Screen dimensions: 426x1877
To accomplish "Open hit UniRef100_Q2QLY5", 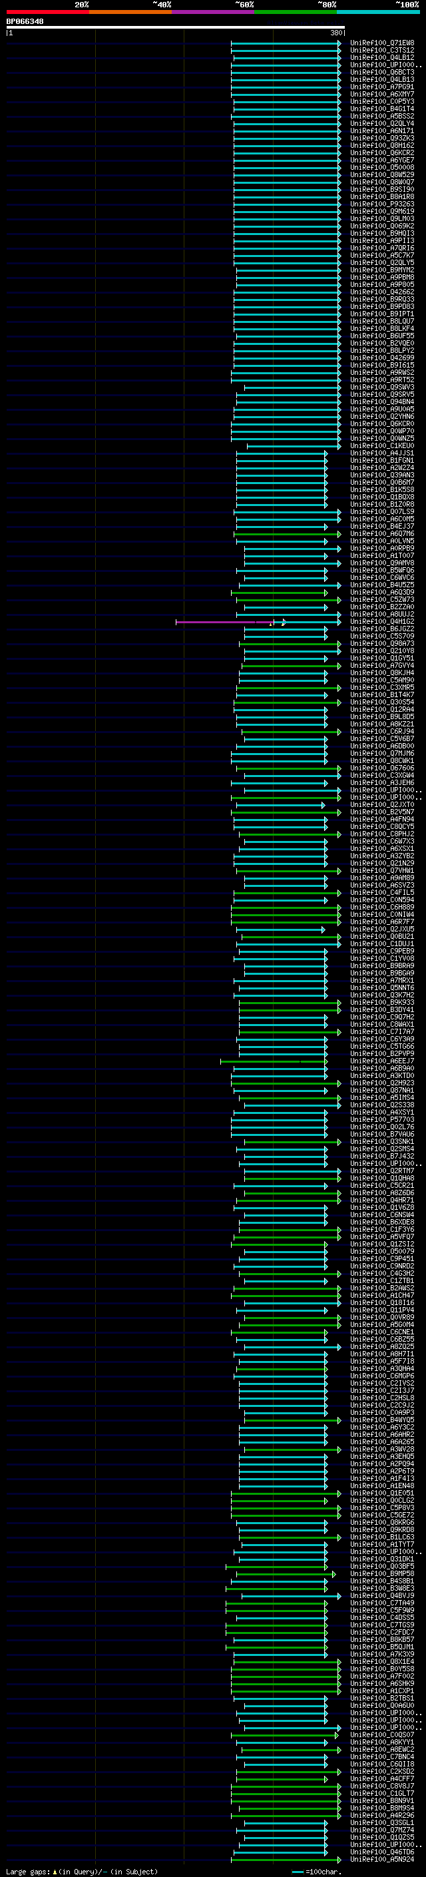I will (382, 262).
